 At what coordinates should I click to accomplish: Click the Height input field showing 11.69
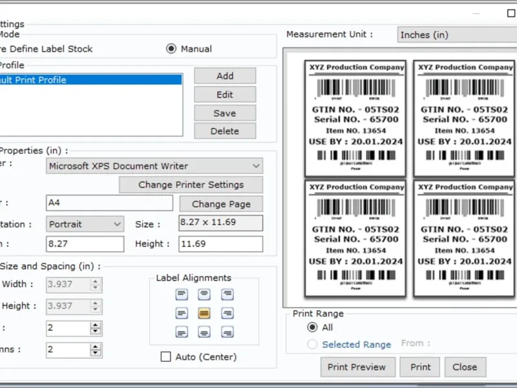[x=221, y=244]
